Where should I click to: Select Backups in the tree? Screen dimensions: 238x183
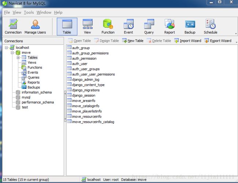click(34, 87)
